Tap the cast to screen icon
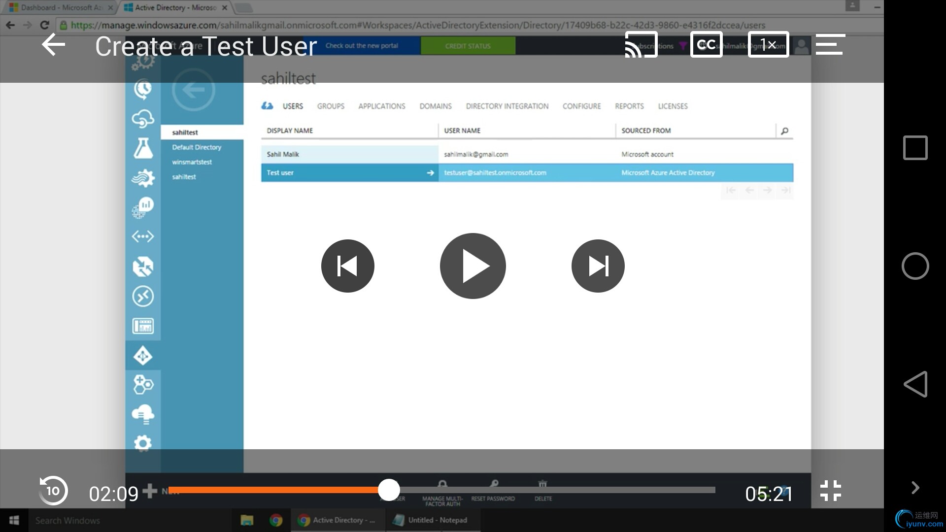946x532 pixels. [x=641, y=45]
